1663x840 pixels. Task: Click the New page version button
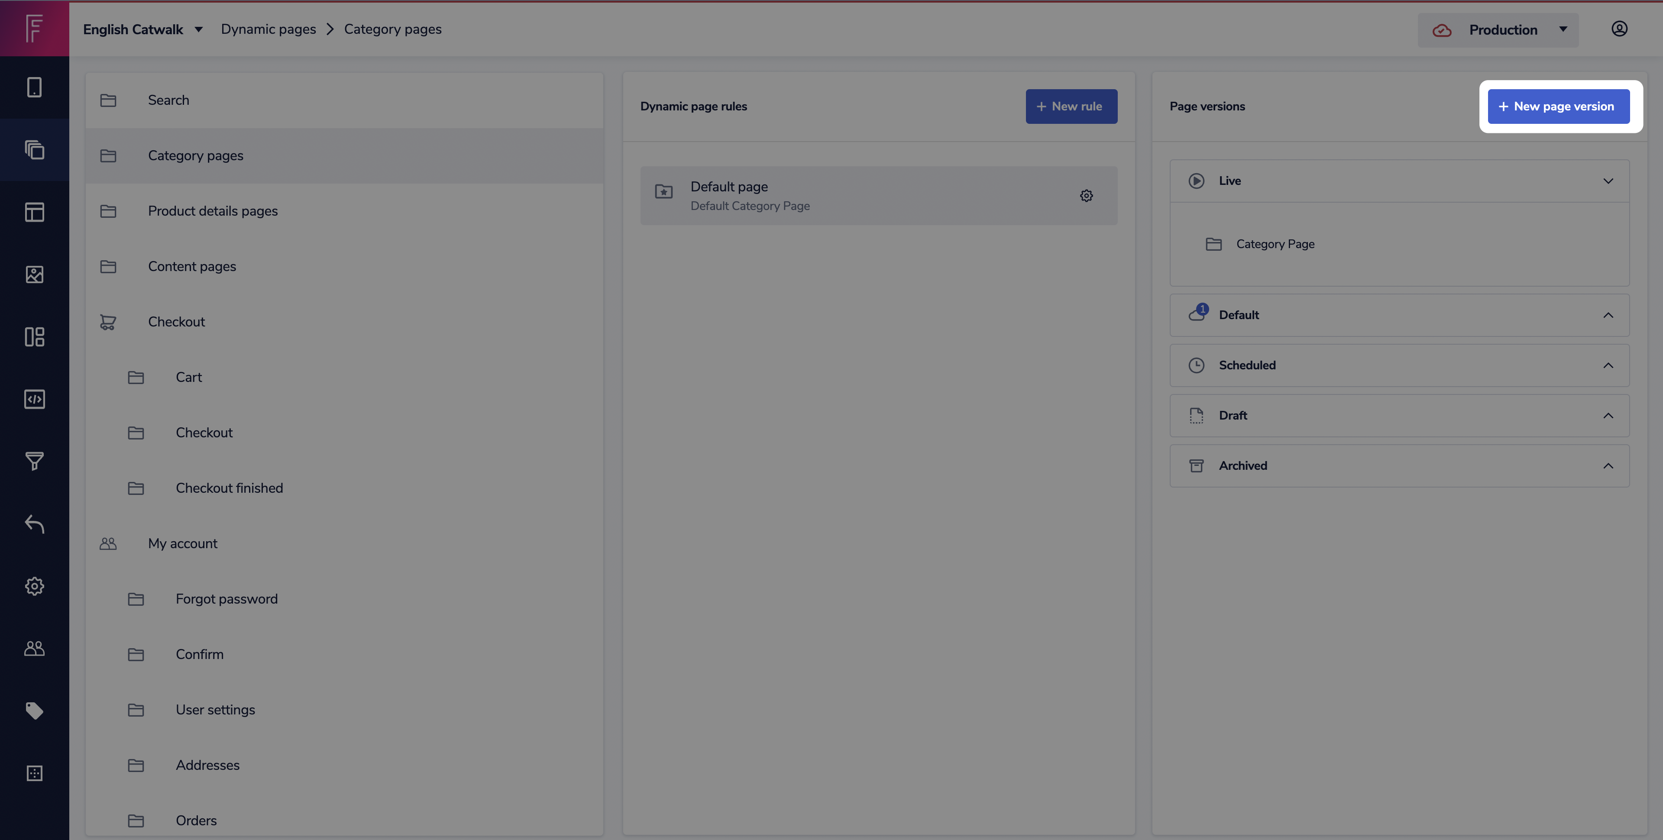pos(1558,107)
